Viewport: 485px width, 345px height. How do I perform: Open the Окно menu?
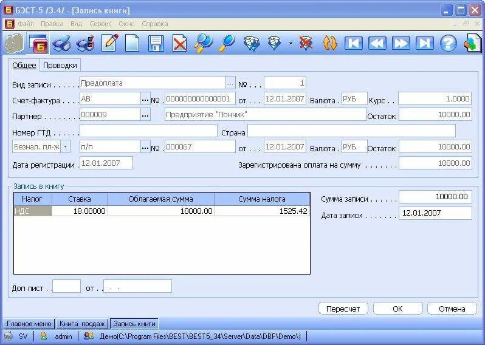[127, 24]
